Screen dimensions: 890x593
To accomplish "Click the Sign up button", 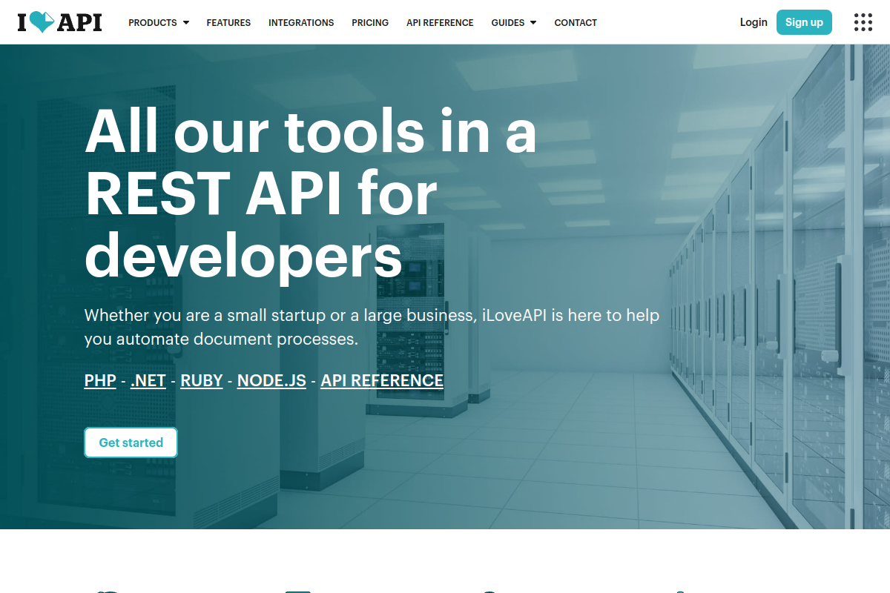I will [x=804, y=22].
